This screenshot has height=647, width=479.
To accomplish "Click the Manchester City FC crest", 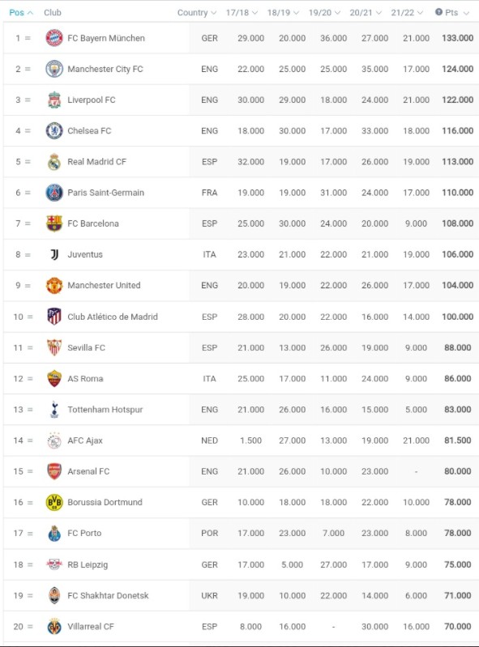I will 54,69.
